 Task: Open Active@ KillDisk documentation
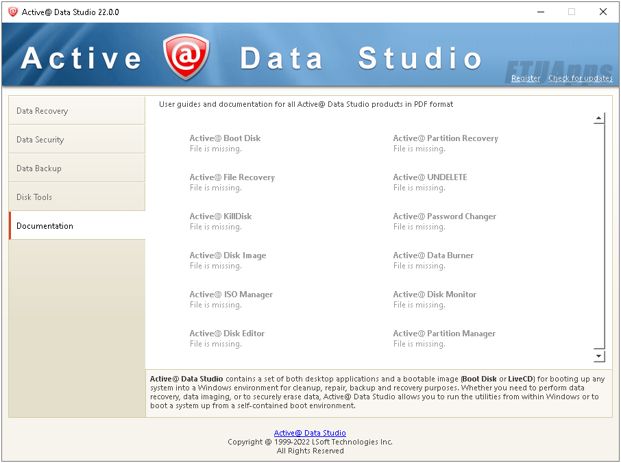pyautogui.click(x=221, y=216)
